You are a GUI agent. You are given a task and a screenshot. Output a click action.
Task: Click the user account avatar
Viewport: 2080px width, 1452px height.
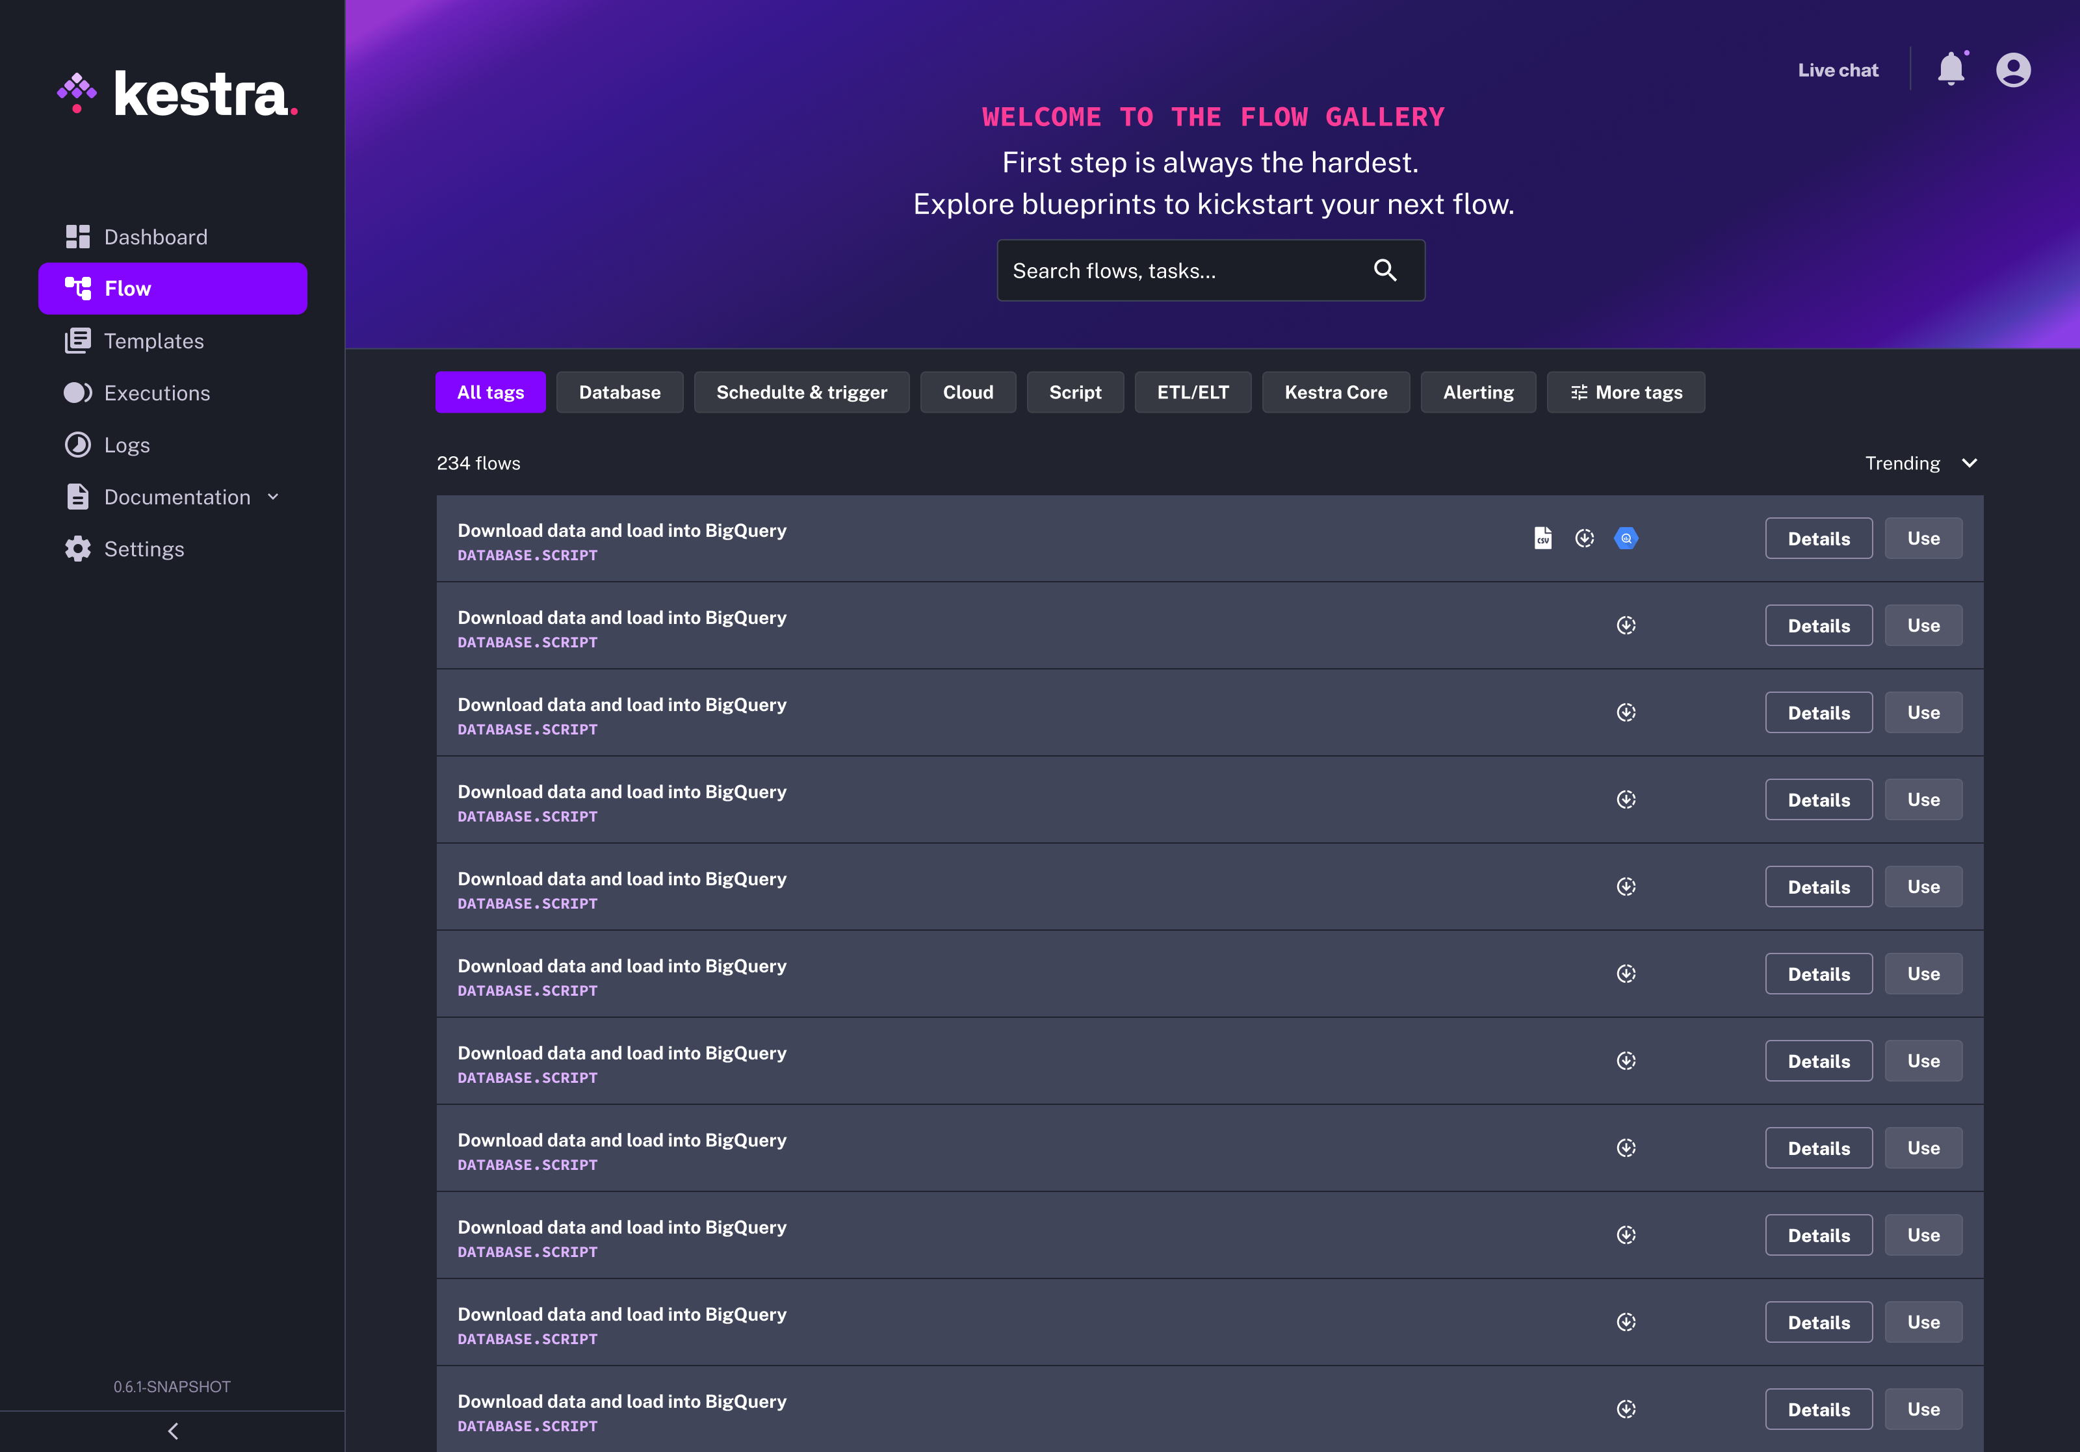coord(2013,69)
